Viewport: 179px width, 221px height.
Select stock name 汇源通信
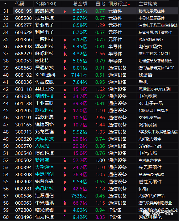coord(44,196)
